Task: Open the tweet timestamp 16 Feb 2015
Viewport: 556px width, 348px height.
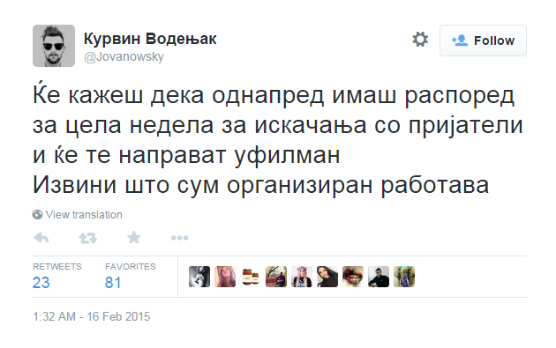Action: point(92,316)
